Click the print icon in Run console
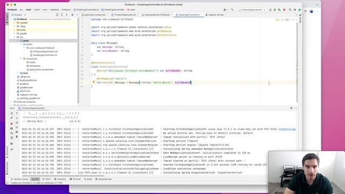The width and height of the screenshot is (345, 194). (x=17, y=132)
